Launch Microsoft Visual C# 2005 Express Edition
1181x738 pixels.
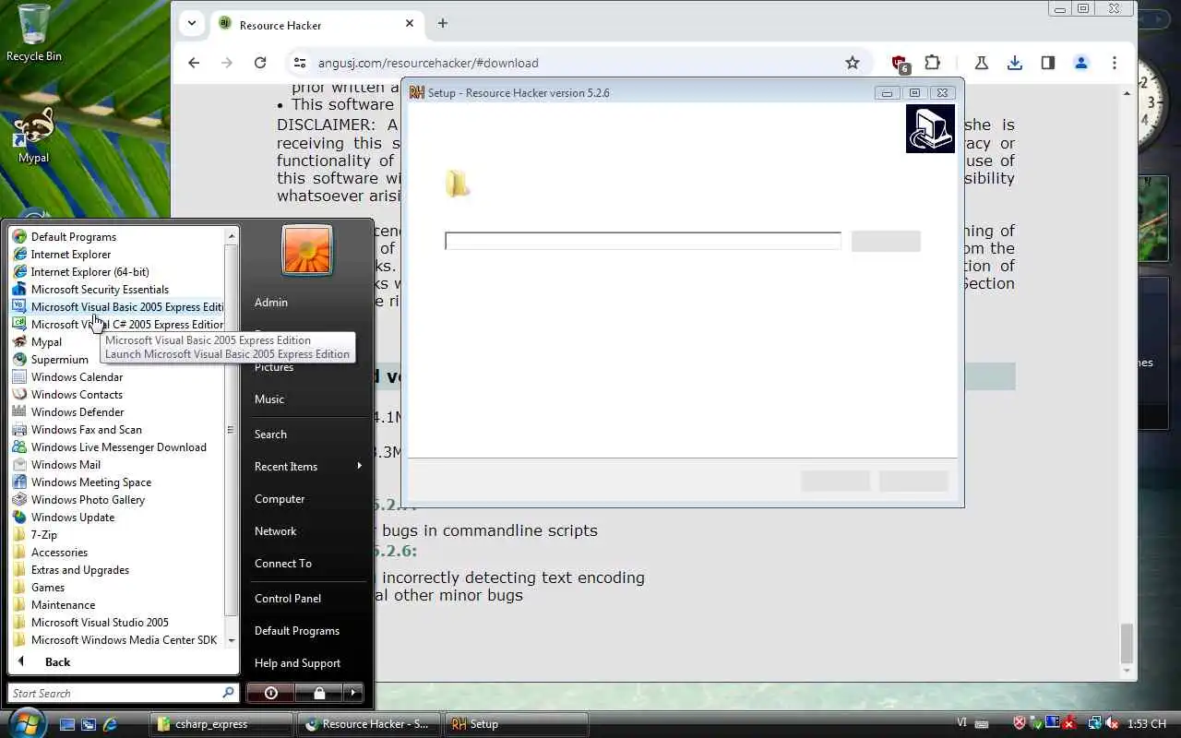(118, 325)
